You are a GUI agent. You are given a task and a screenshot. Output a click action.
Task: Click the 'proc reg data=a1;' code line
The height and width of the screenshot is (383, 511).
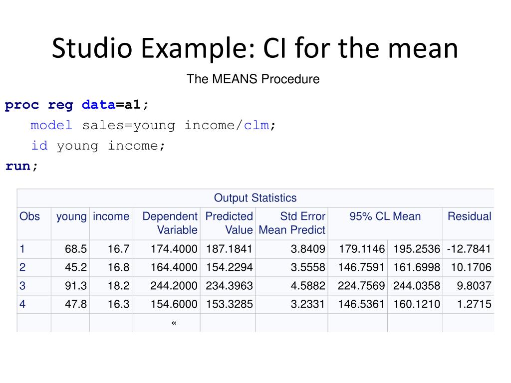point(76,105)
